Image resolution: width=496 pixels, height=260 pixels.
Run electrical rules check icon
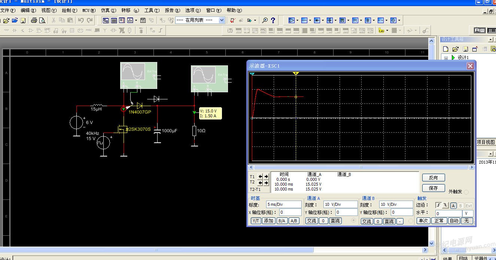[x=232, y=20]
